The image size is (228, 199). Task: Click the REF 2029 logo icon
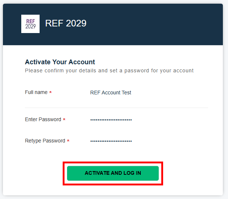[x=30, y=24]
